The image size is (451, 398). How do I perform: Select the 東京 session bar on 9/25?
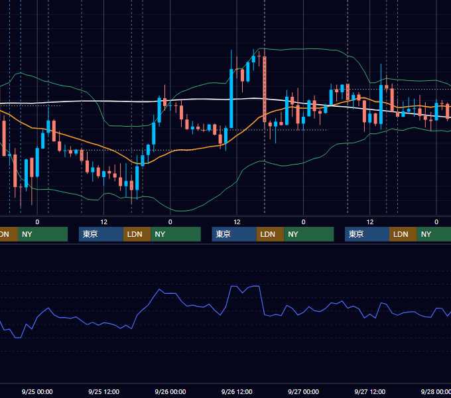click(101, 234)
